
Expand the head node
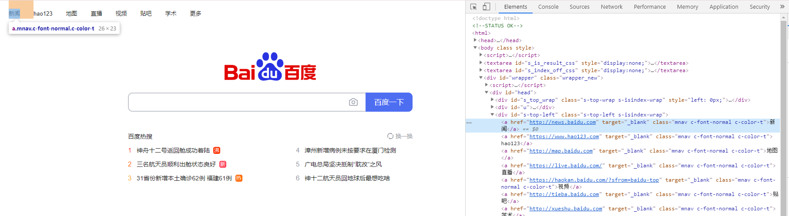475,40
